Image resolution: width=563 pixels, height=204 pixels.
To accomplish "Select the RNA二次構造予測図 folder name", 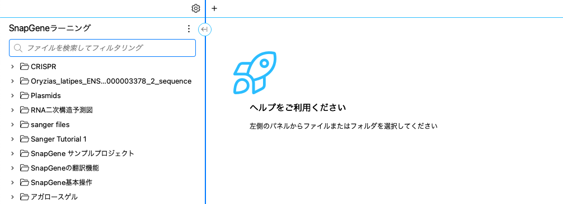I will point(62,110).
